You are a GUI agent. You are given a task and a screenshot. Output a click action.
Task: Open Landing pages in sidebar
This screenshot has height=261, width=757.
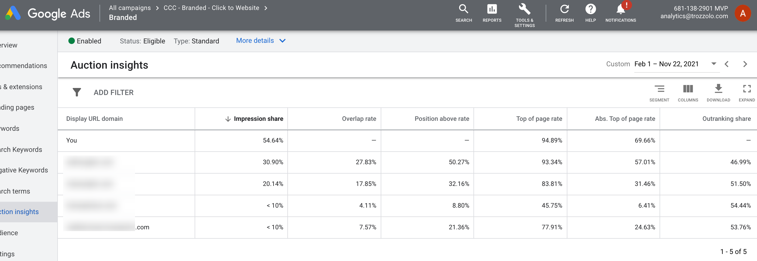[x=17, y=107]
